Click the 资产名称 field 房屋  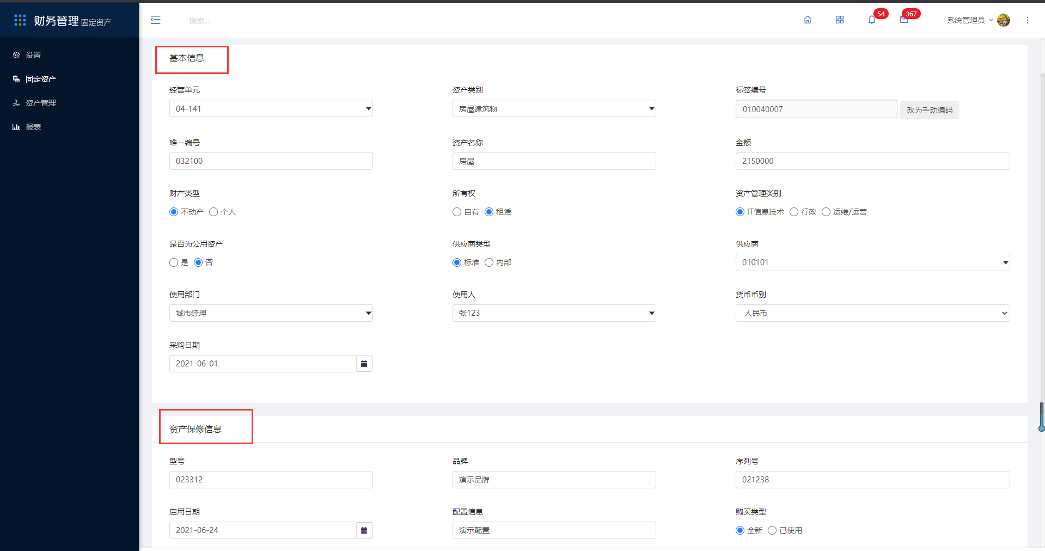click(554, 161)
